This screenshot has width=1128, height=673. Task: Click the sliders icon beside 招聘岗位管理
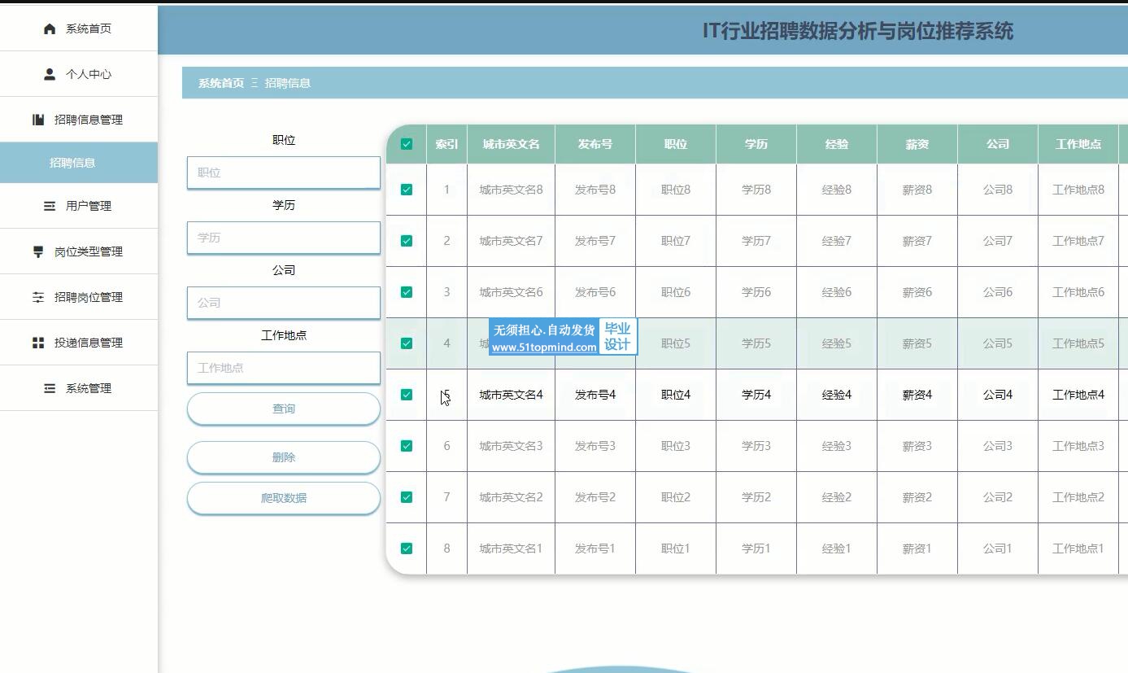(x=38, y=297)
